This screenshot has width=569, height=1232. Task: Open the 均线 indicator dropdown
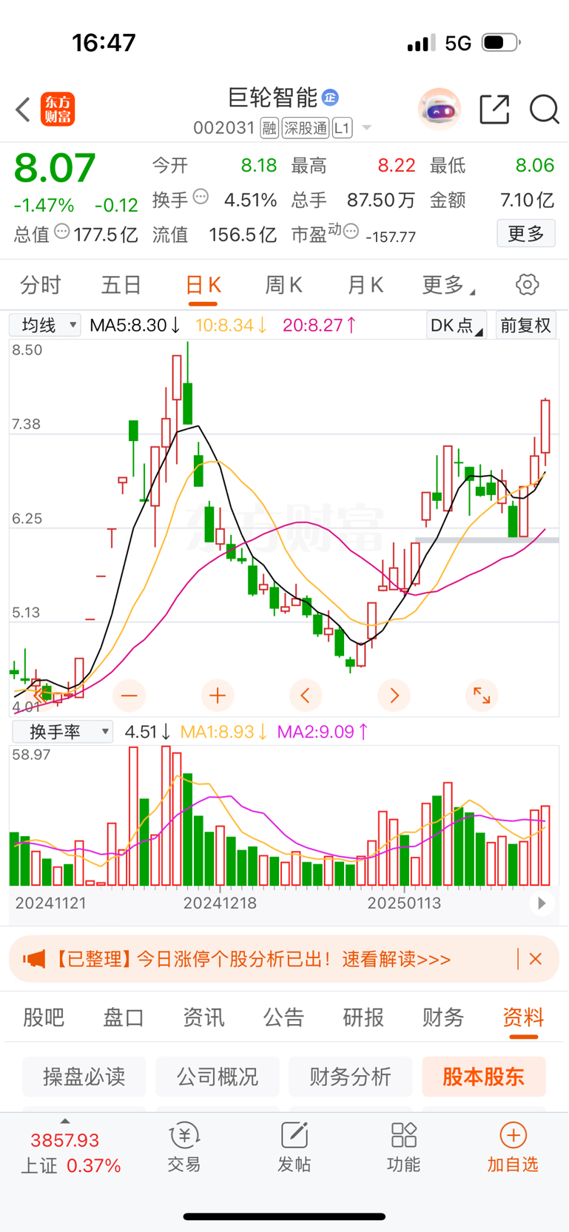point(44,325)
